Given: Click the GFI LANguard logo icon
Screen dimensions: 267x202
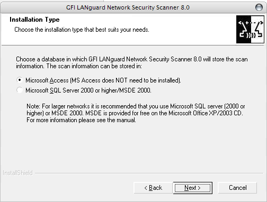Looking at the screenshot, I should point(250,29).
